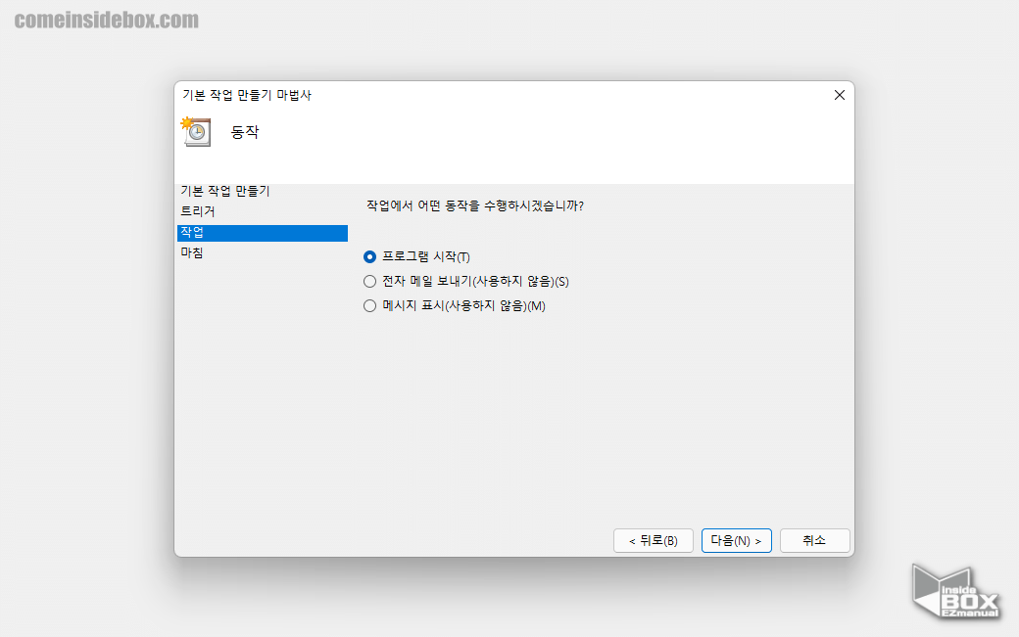Close the 기본 작업 만들기 마법사 window
Screen dimensions: 1019x637
coord(839,95)
